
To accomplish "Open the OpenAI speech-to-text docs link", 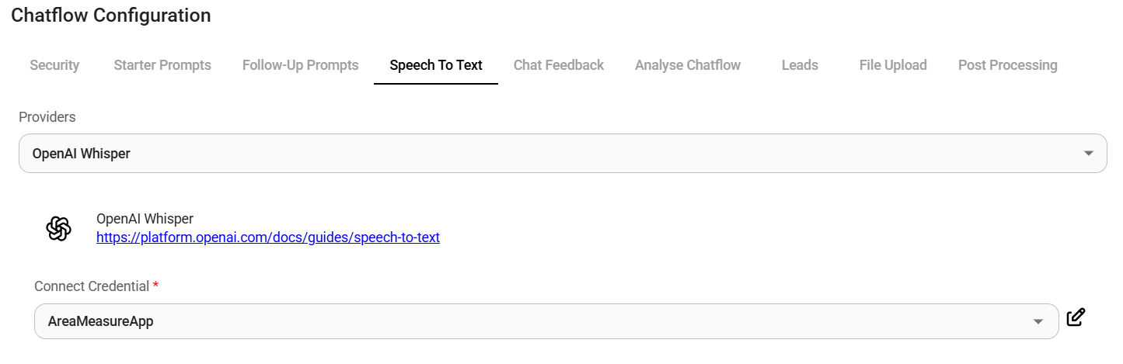I will (x=268, y=237).
